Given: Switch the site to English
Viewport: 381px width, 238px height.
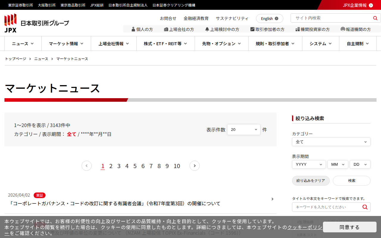Looking at the screenshot, I should 270,18.
